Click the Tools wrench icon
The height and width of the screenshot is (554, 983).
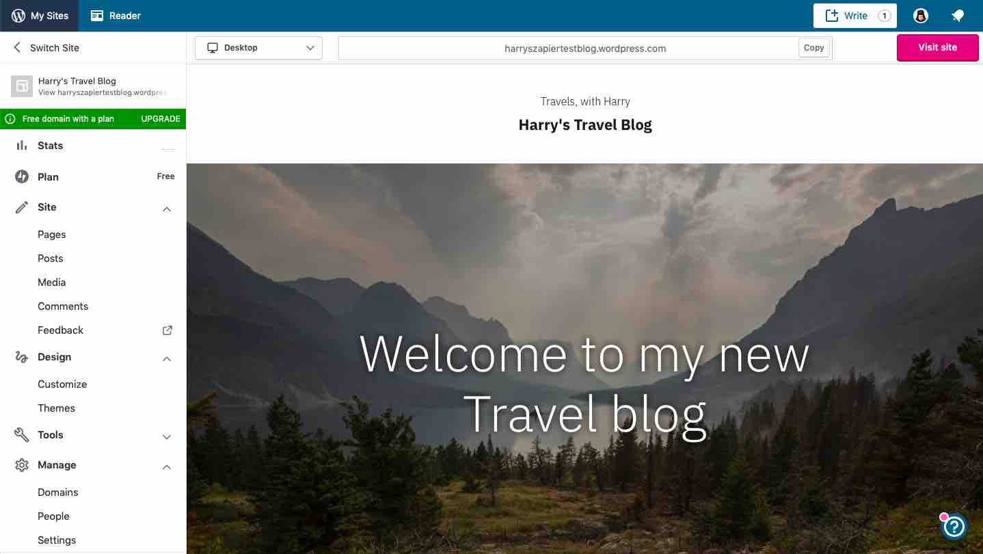pyautogui.click(x=22, y=435)
